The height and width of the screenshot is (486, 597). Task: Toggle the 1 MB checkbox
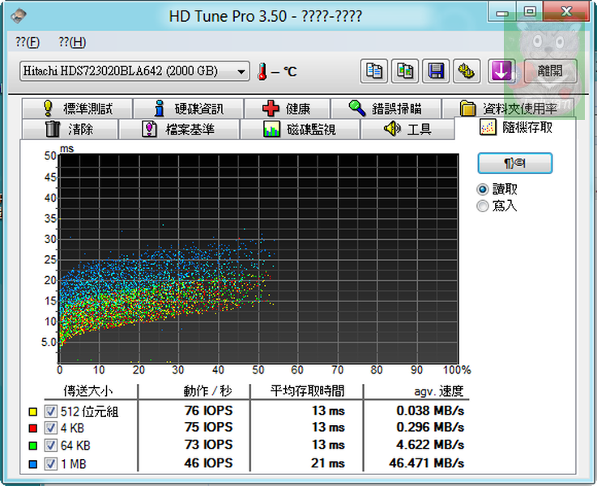(50, 463)
